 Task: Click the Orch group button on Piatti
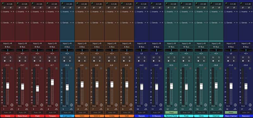click(x=34, y=106)
